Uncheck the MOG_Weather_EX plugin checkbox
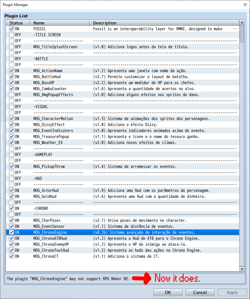 coord(11,142)
